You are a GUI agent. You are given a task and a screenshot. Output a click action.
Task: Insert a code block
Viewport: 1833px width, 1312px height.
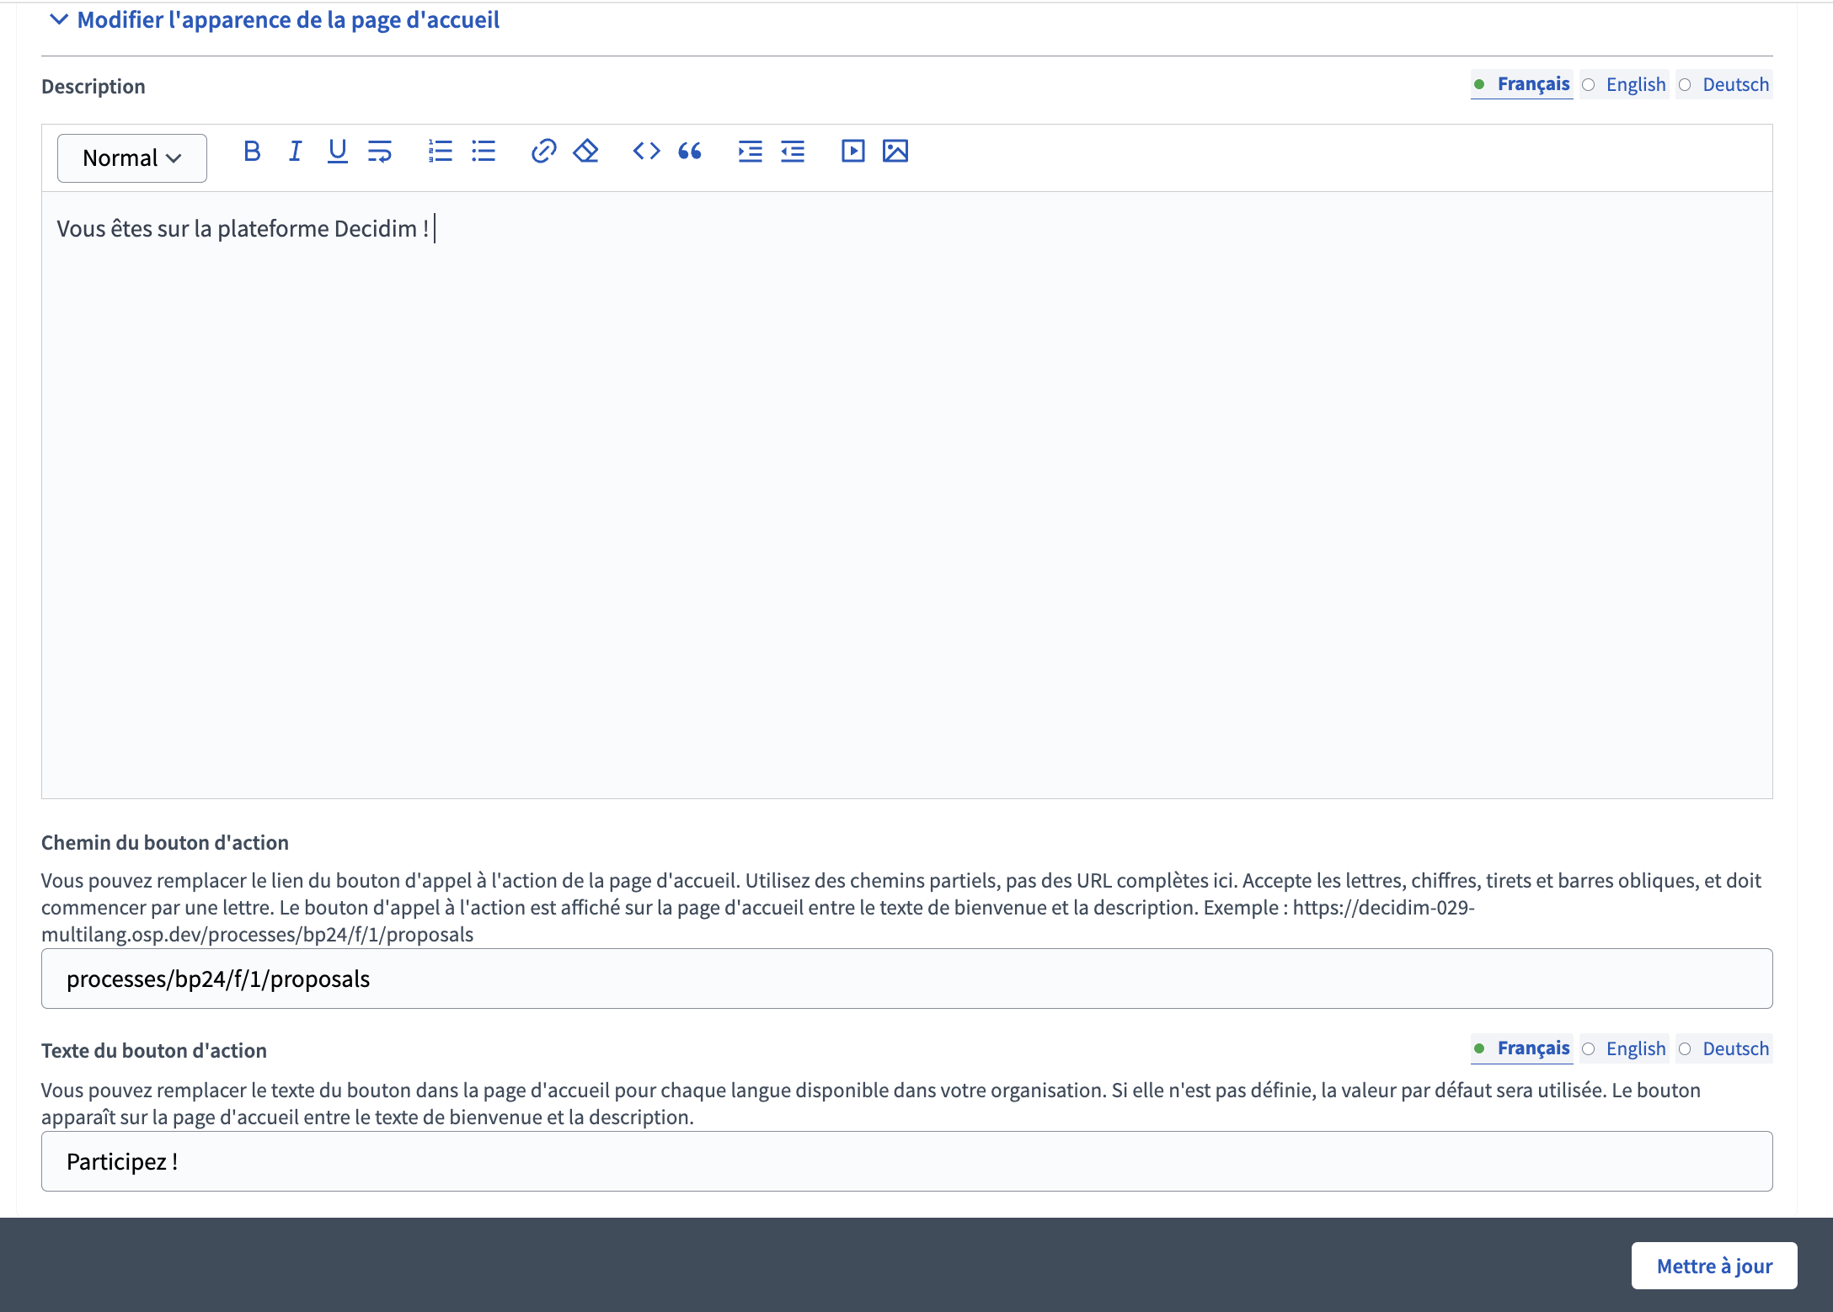[646, 152]
